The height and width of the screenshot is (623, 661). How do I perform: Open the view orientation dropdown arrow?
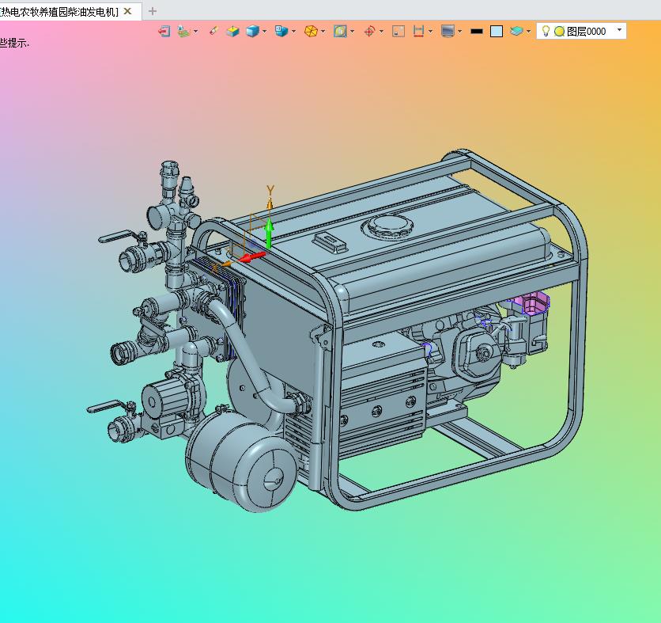293,31
